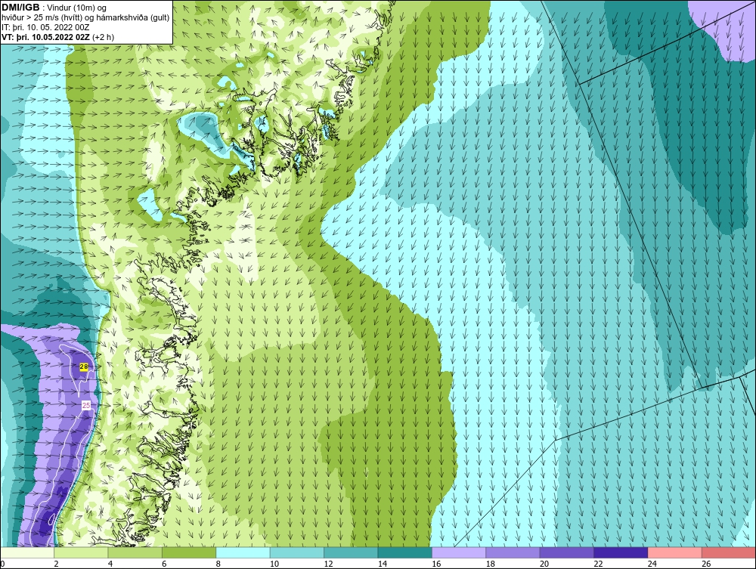Click the legend scale number 10

[274, 564]
